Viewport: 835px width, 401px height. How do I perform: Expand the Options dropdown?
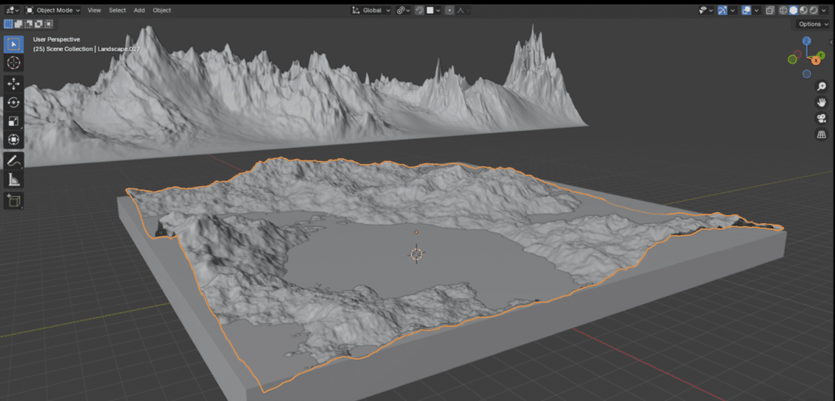(813, 24)
